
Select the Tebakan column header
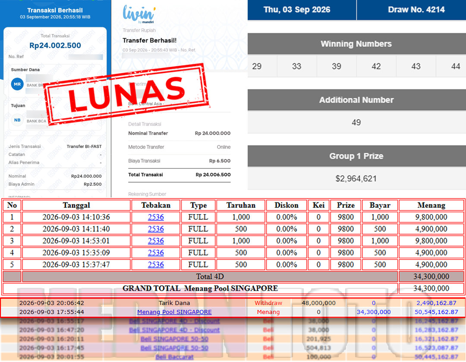point(156,205)
